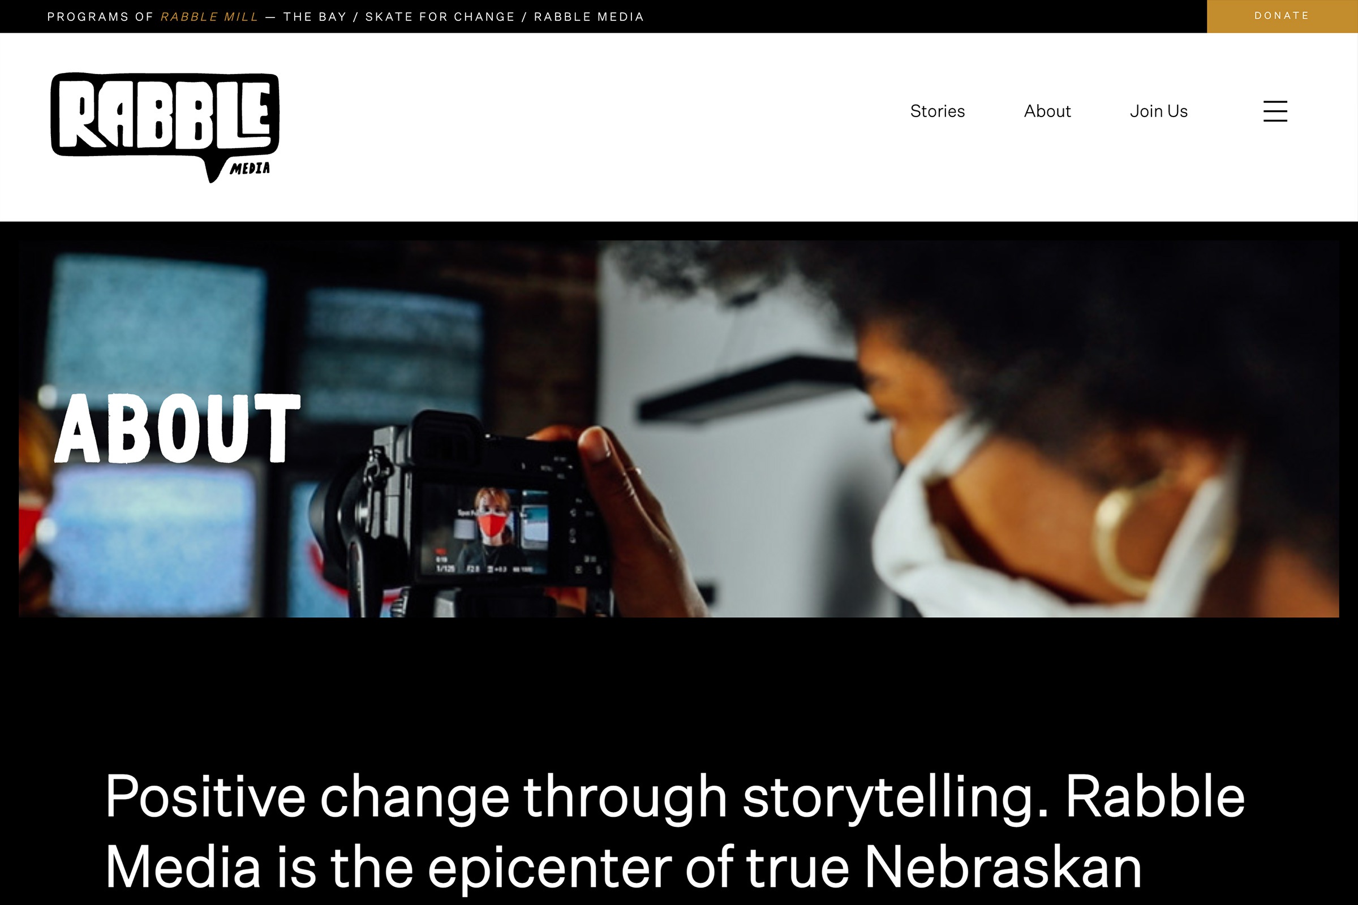Select the Join Us nav item
Screen dimensions: 1358x905
(x=1158, y=111)
